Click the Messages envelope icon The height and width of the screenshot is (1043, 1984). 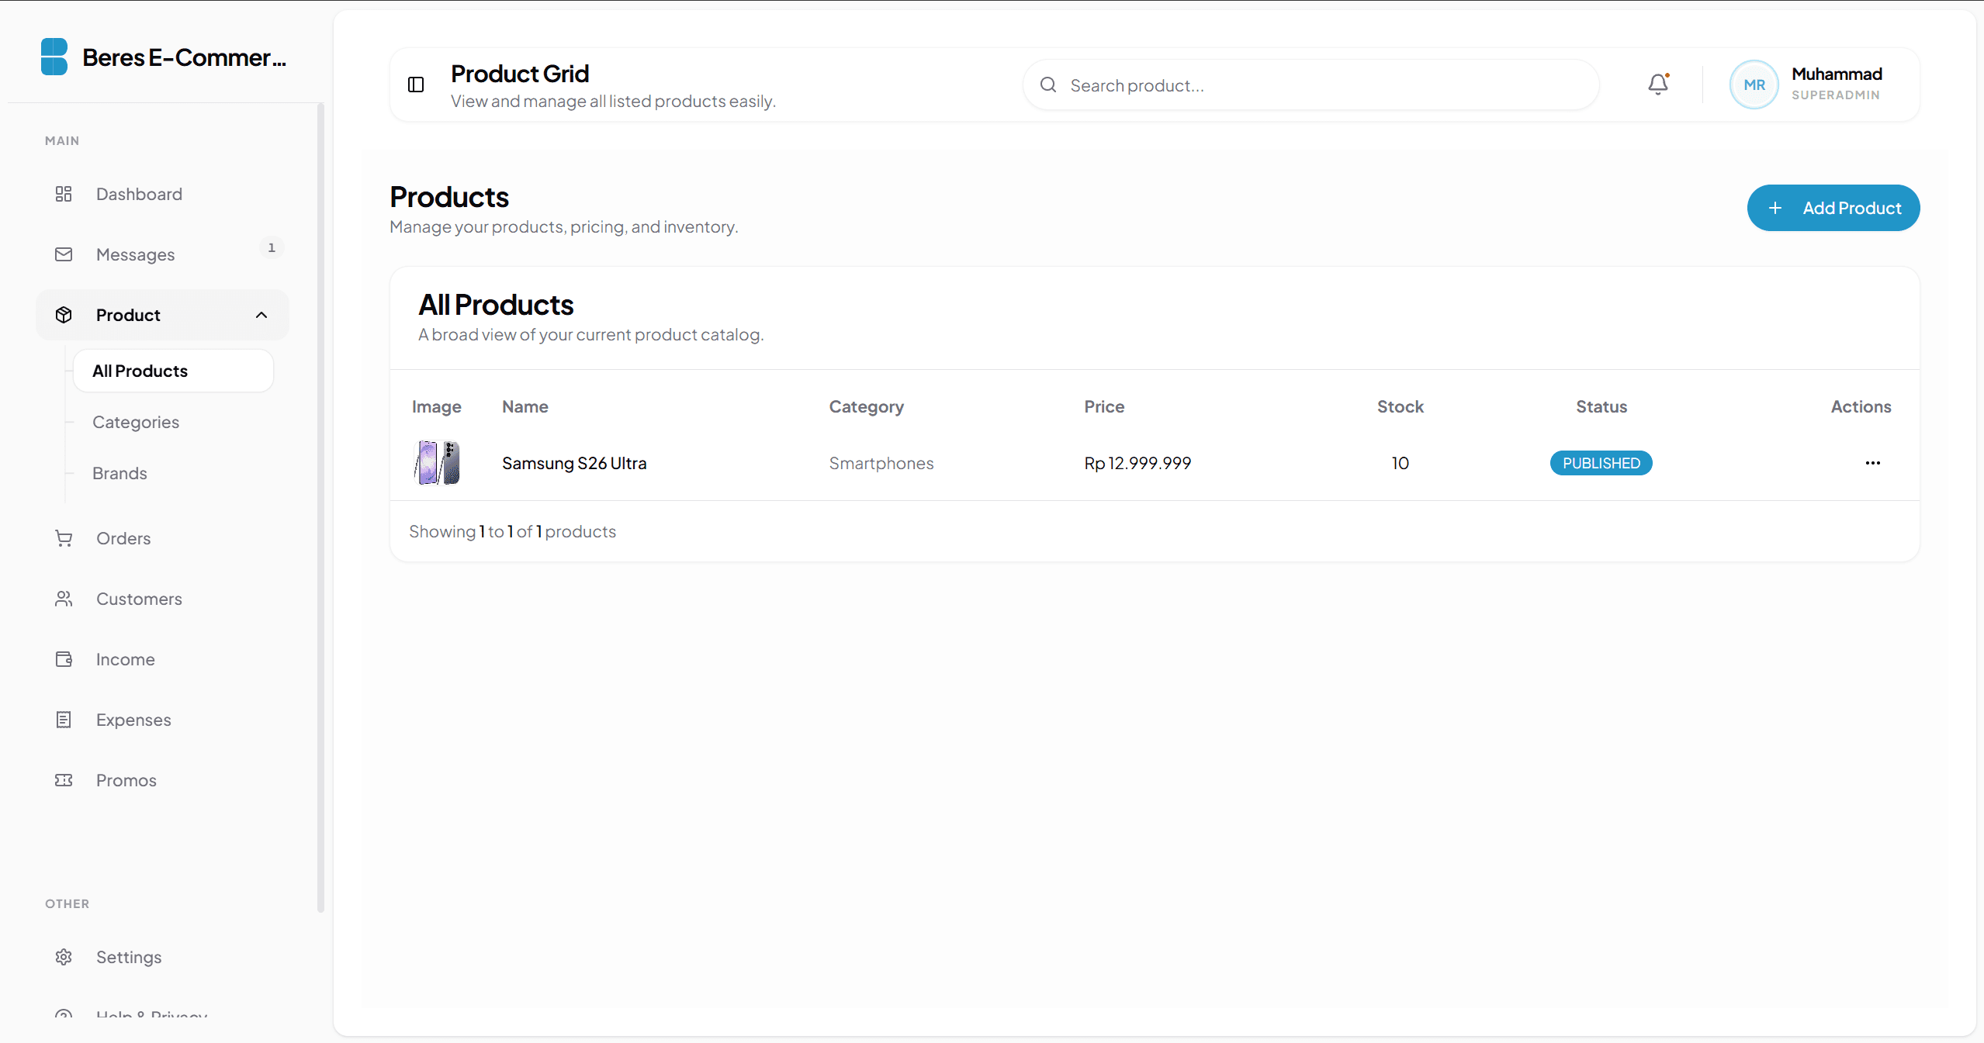pos(64,254)
